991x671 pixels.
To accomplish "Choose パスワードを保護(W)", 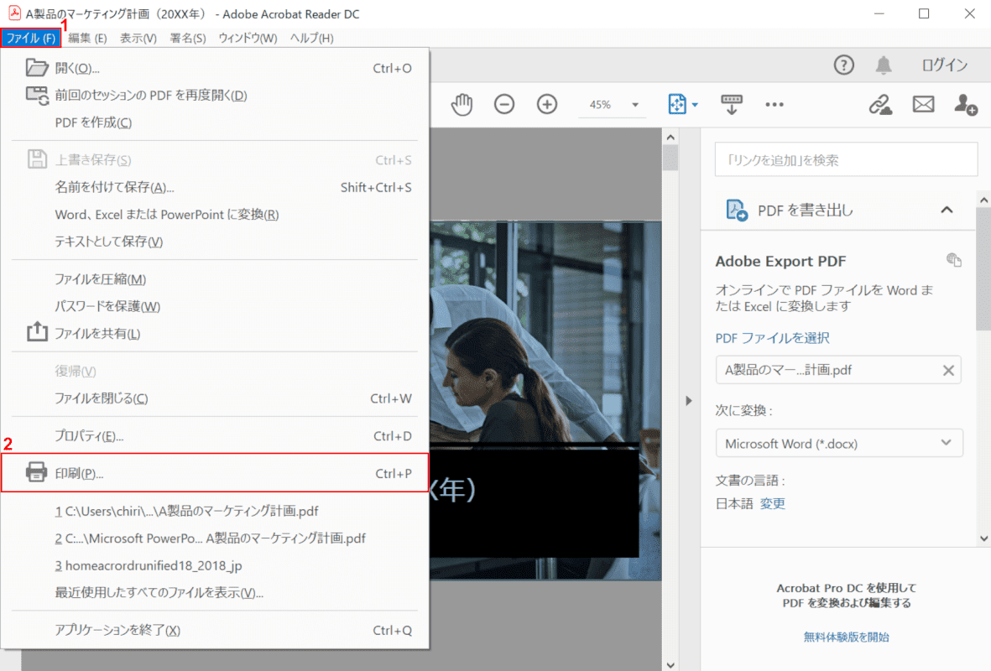I will [215, 306].
